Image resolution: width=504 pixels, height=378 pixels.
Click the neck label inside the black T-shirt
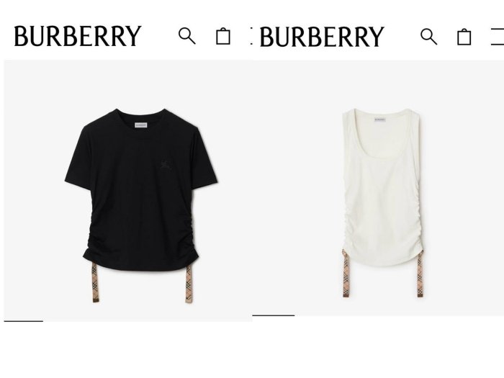[141, 125]
